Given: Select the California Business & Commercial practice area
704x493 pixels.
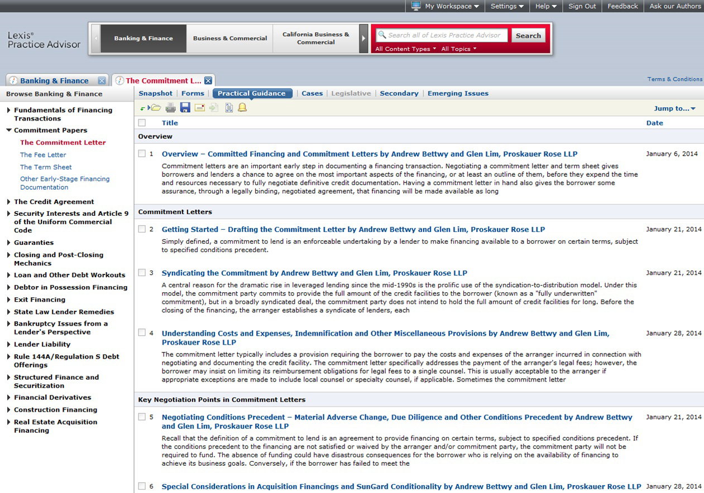Looking at the screenshot, I should (316, 38).
